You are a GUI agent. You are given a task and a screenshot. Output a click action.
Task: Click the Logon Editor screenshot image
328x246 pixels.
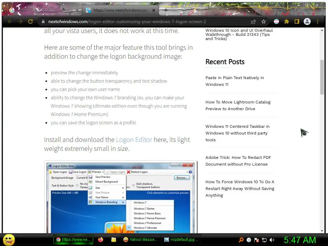[121, 197]
